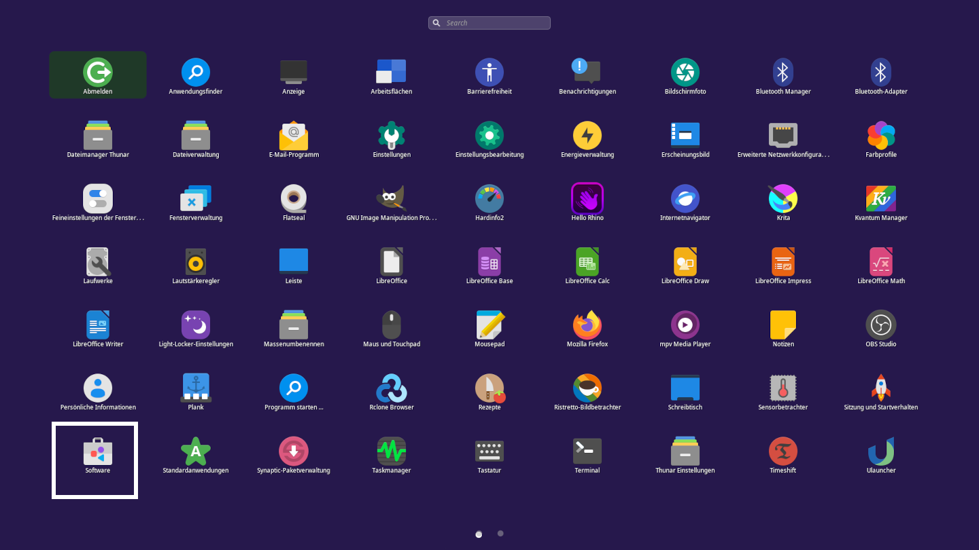Click the Abmelden logout icon
The image size is (979, 550).
tap(97, 73)
